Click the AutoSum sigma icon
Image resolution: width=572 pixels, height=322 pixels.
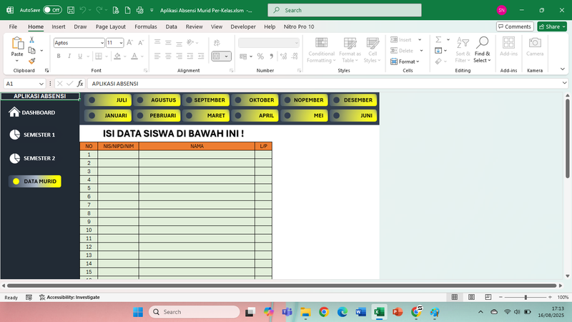pyautogui.click(x=438, y=40)
